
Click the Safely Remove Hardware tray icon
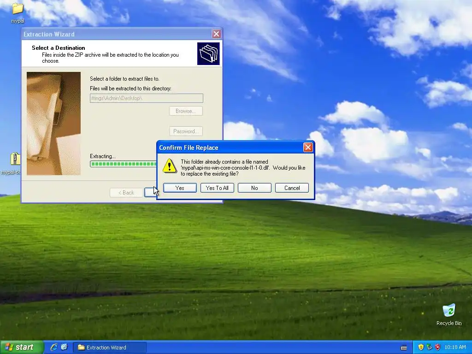(429, 347)
